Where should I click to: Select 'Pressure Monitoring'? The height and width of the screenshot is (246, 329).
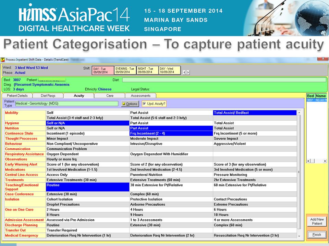point(255,175)
